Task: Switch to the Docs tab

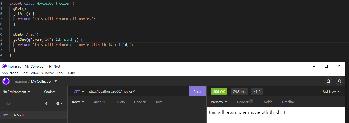Action: click(x=158, y=102)
